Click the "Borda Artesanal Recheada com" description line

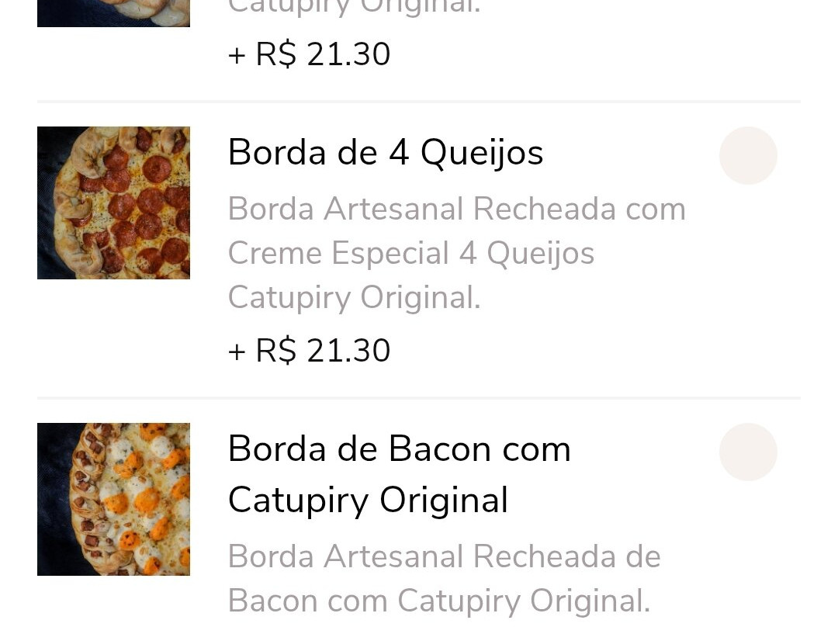[x=456, y=209]
